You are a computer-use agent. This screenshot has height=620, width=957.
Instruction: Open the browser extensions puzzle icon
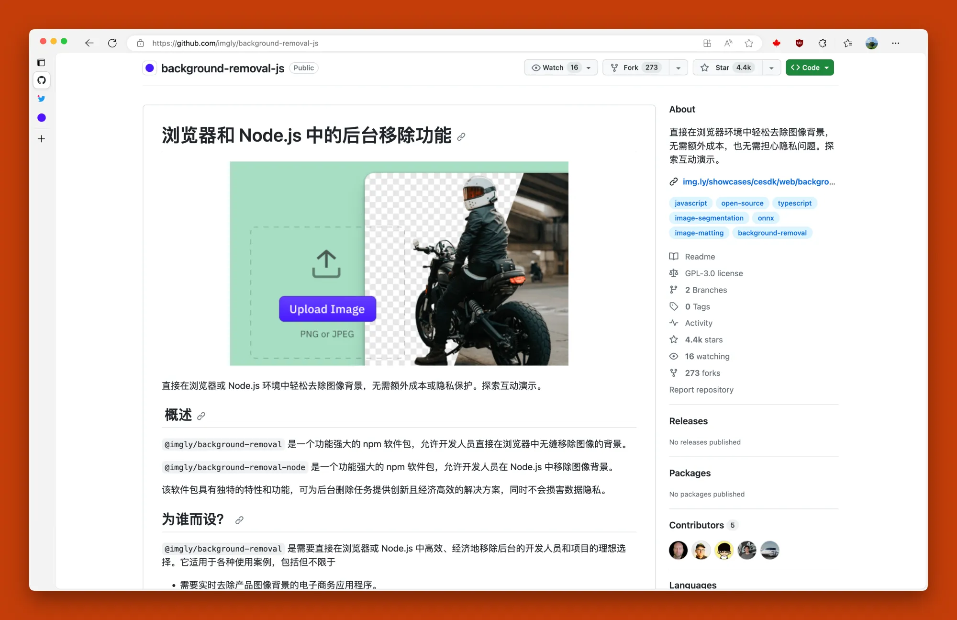(823, 43)
